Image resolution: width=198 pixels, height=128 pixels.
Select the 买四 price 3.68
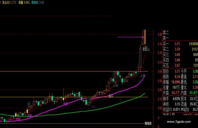(x=177, y=60)
